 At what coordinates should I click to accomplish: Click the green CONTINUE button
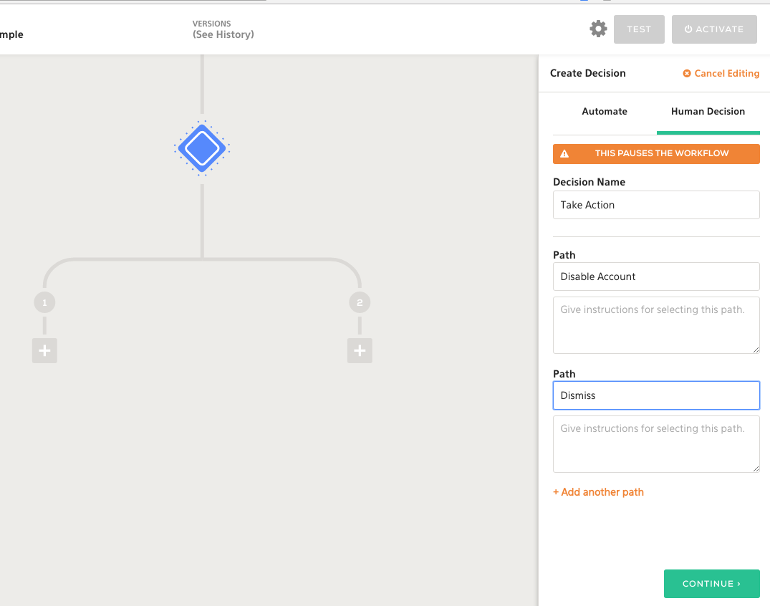(711, 584)
